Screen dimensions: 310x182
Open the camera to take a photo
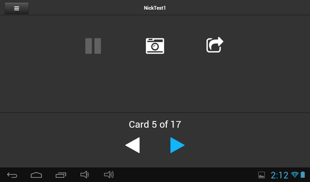pyautogui.click(x=155, y=46)
